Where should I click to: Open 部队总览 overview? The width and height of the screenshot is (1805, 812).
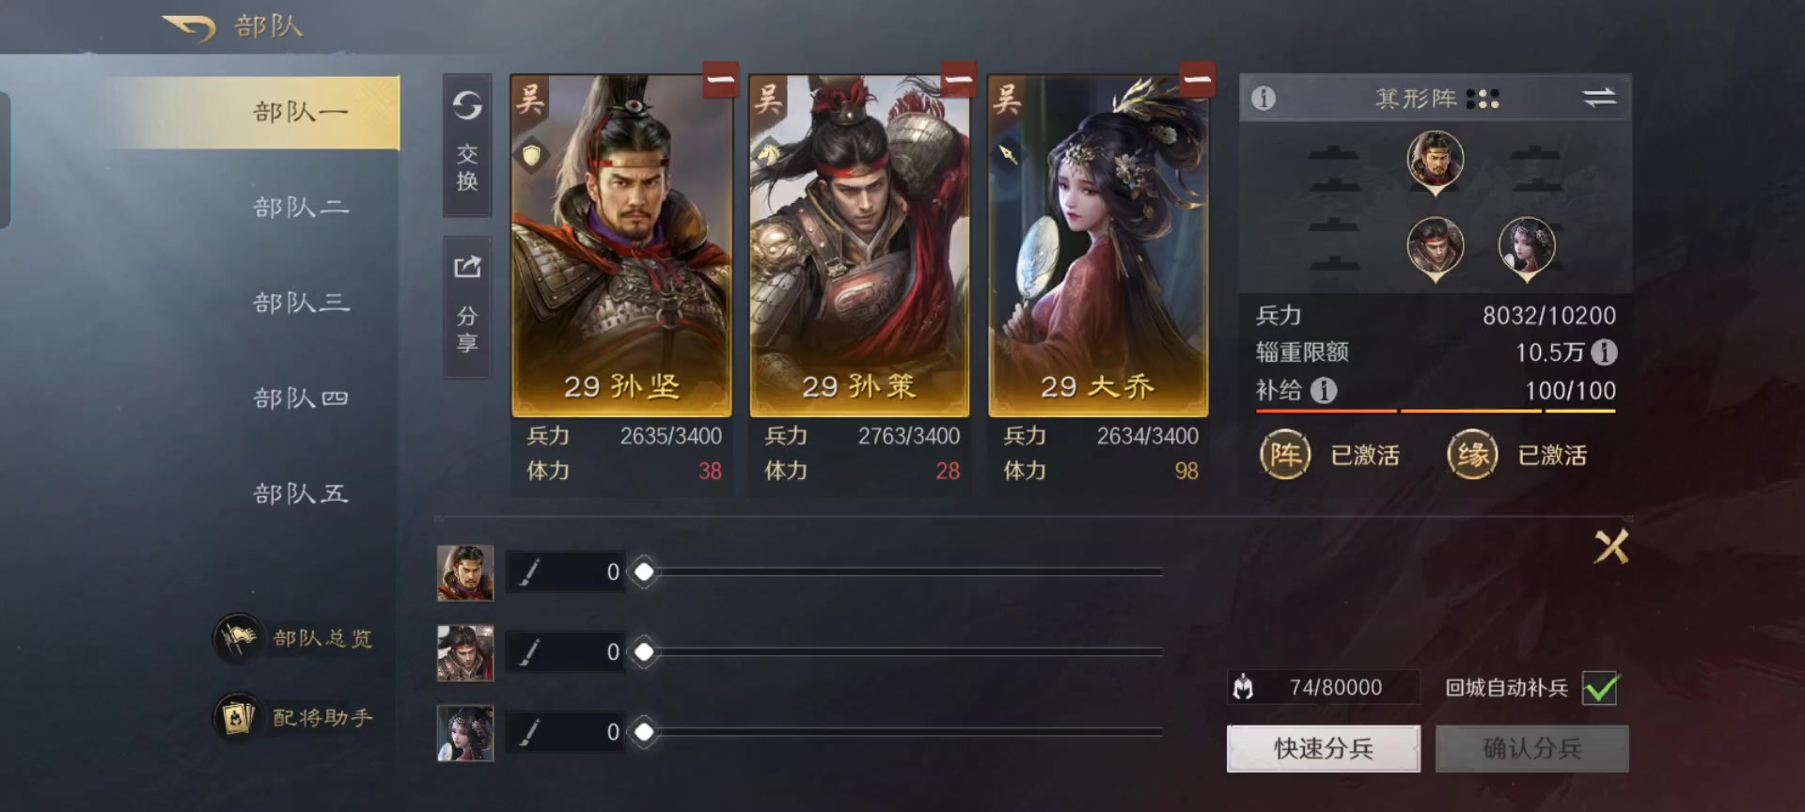click(293, 639)
